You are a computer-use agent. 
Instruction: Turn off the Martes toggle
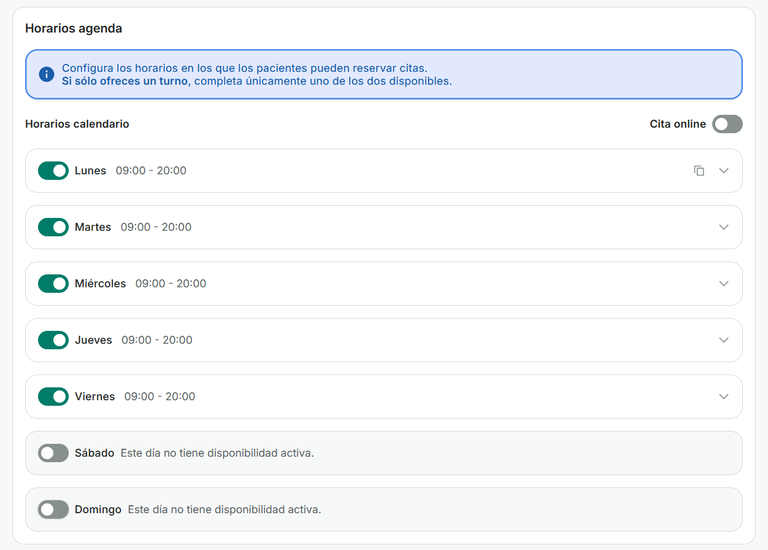coord(53,227)
